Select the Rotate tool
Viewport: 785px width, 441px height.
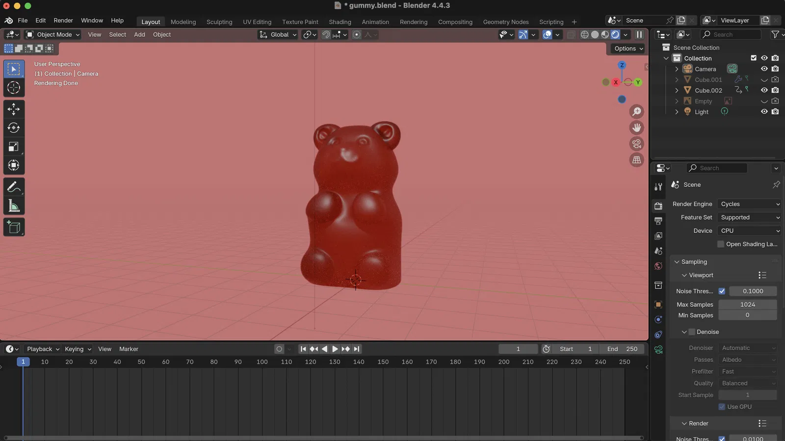pyautogui.click(x=14, y=128)
